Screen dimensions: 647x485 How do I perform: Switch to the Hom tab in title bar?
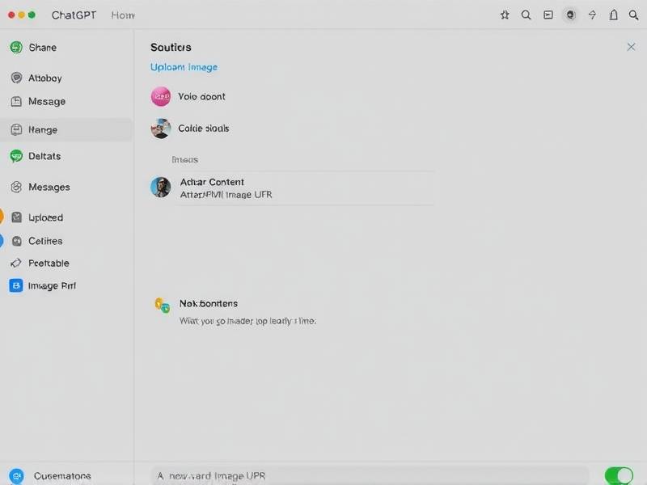[123, 15]
